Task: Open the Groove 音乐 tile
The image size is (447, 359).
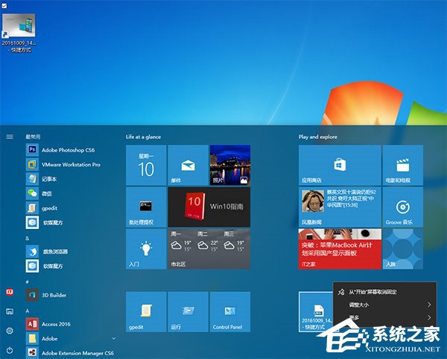Action: pos(402,207)
